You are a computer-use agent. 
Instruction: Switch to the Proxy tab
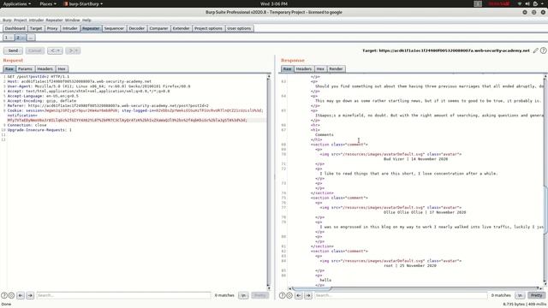[x=52, y=28]
